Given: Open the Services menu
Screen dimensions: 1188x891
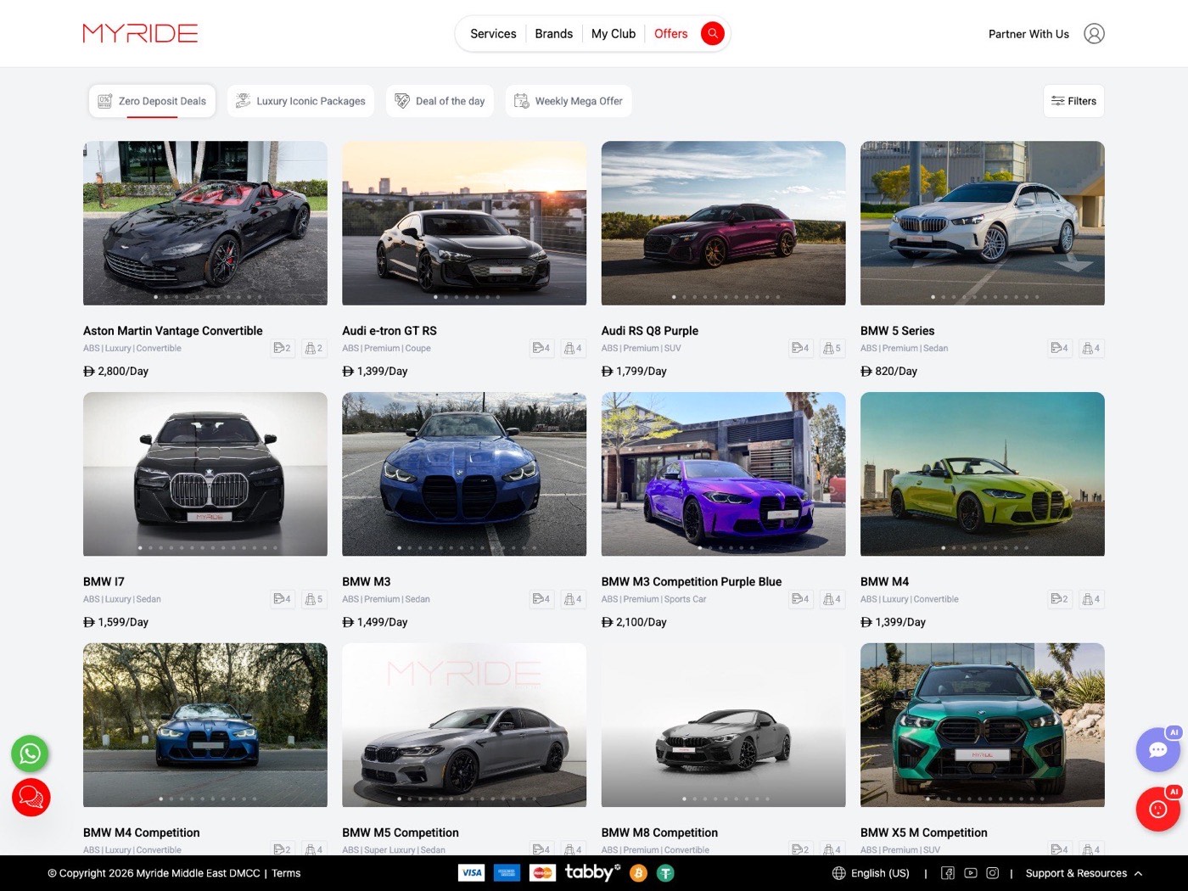Looking at the screenshot, I should coord(493,34).
